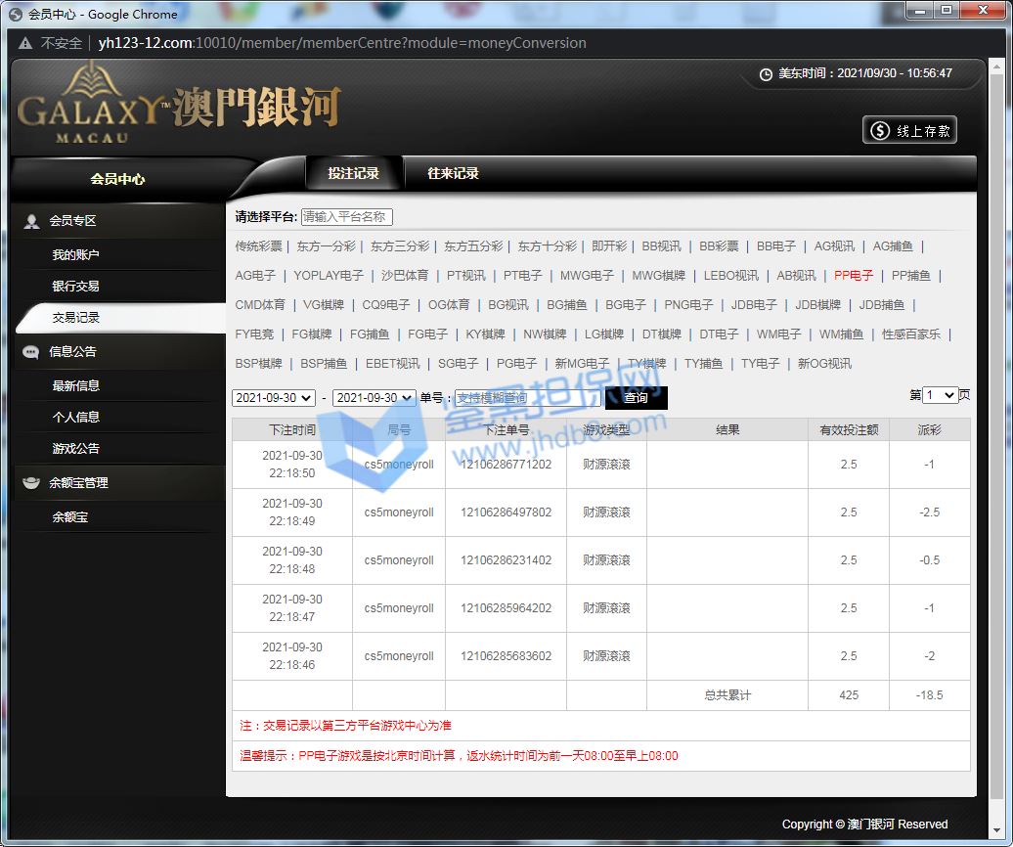
Task: Open the start date dropdown
Action: [273, 398]
